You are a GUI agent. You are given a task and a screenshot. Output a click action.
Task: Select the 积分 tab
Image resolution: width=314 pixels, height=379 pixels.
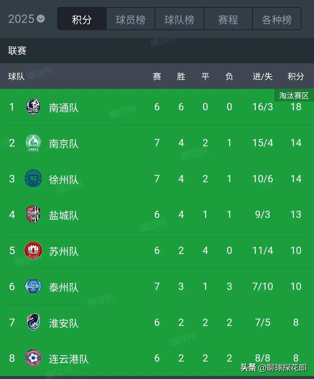click(x=82, y=19)
